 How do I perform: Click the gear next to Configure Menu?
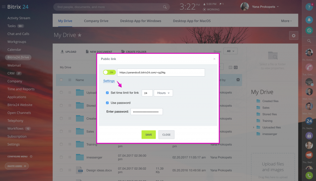click(x=31, y=156)
